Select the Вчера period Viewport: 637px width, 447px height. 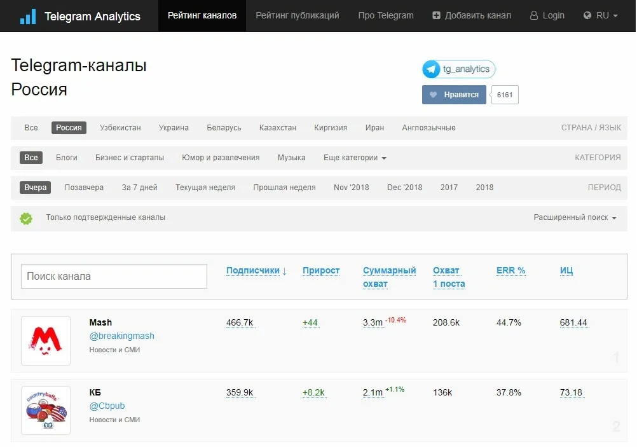coord(36,188)
